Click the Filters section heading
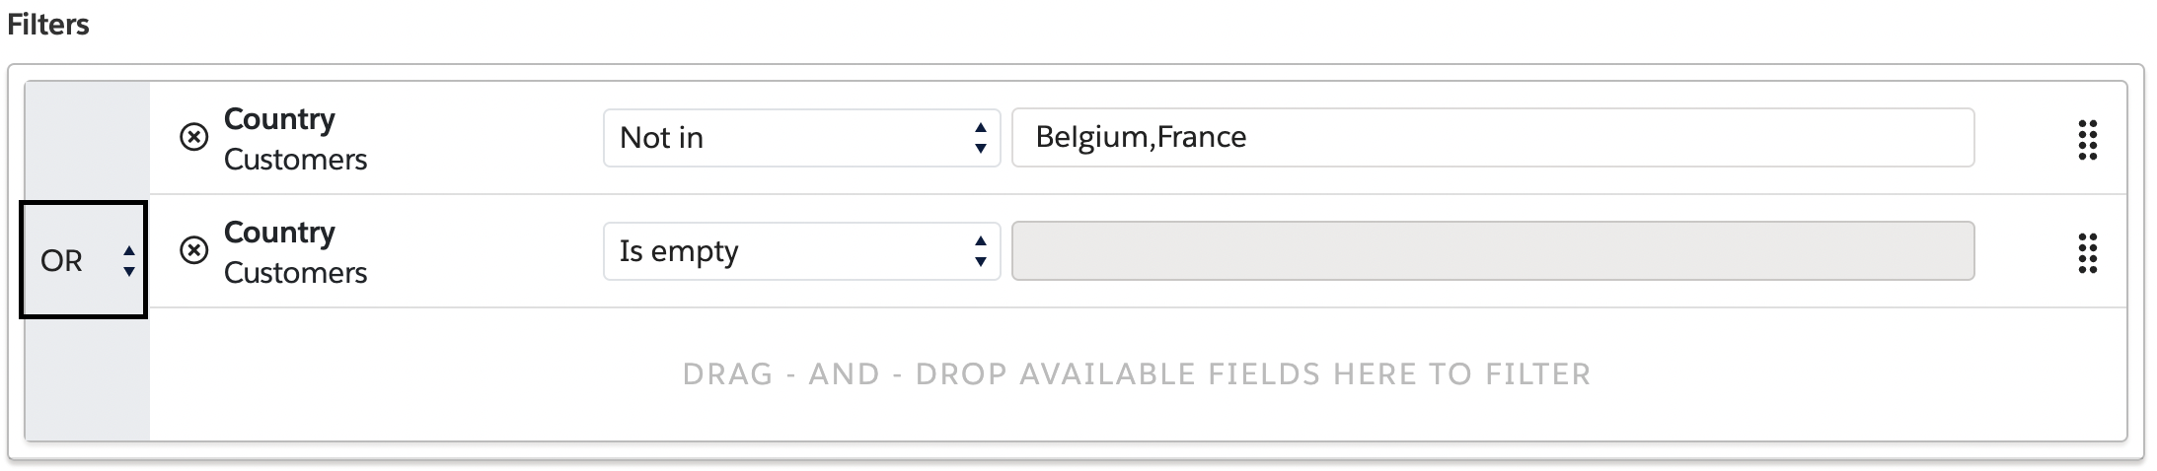 [48, 25]
